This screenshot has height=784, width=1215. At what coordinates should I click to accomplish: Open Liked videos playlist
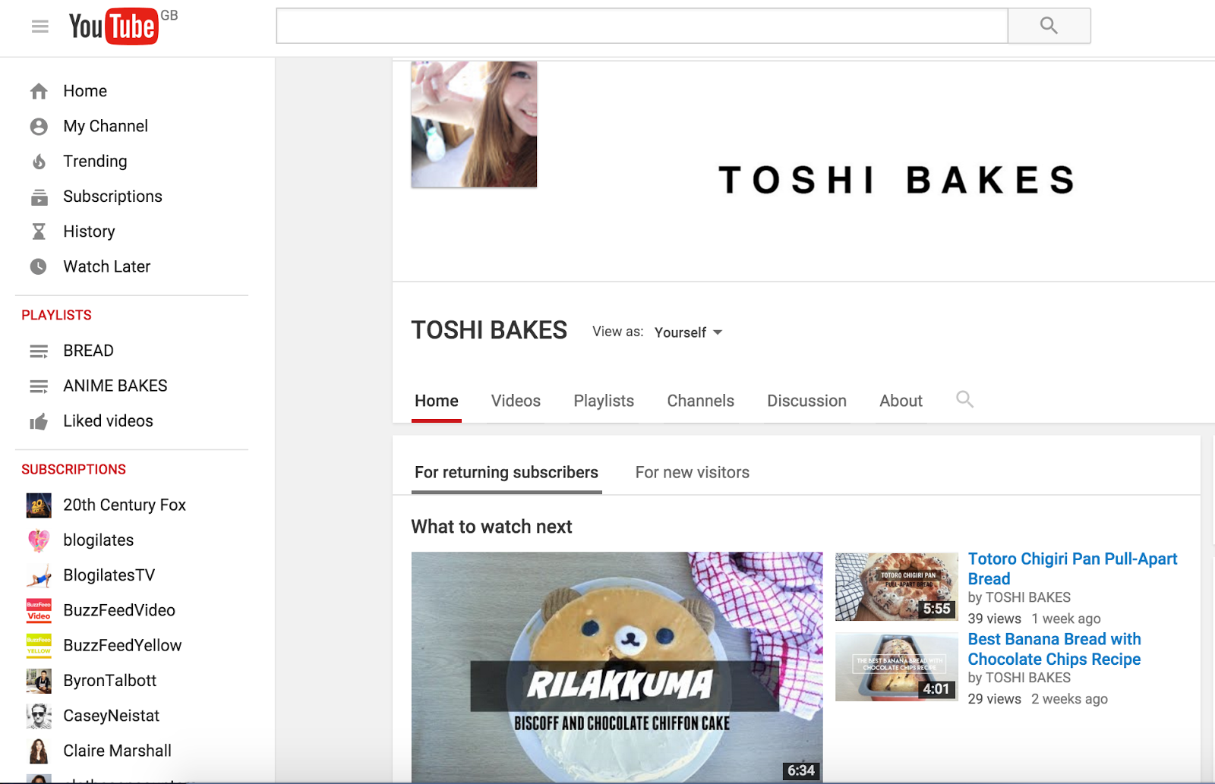pyautogui.click(x=108, y=420)
